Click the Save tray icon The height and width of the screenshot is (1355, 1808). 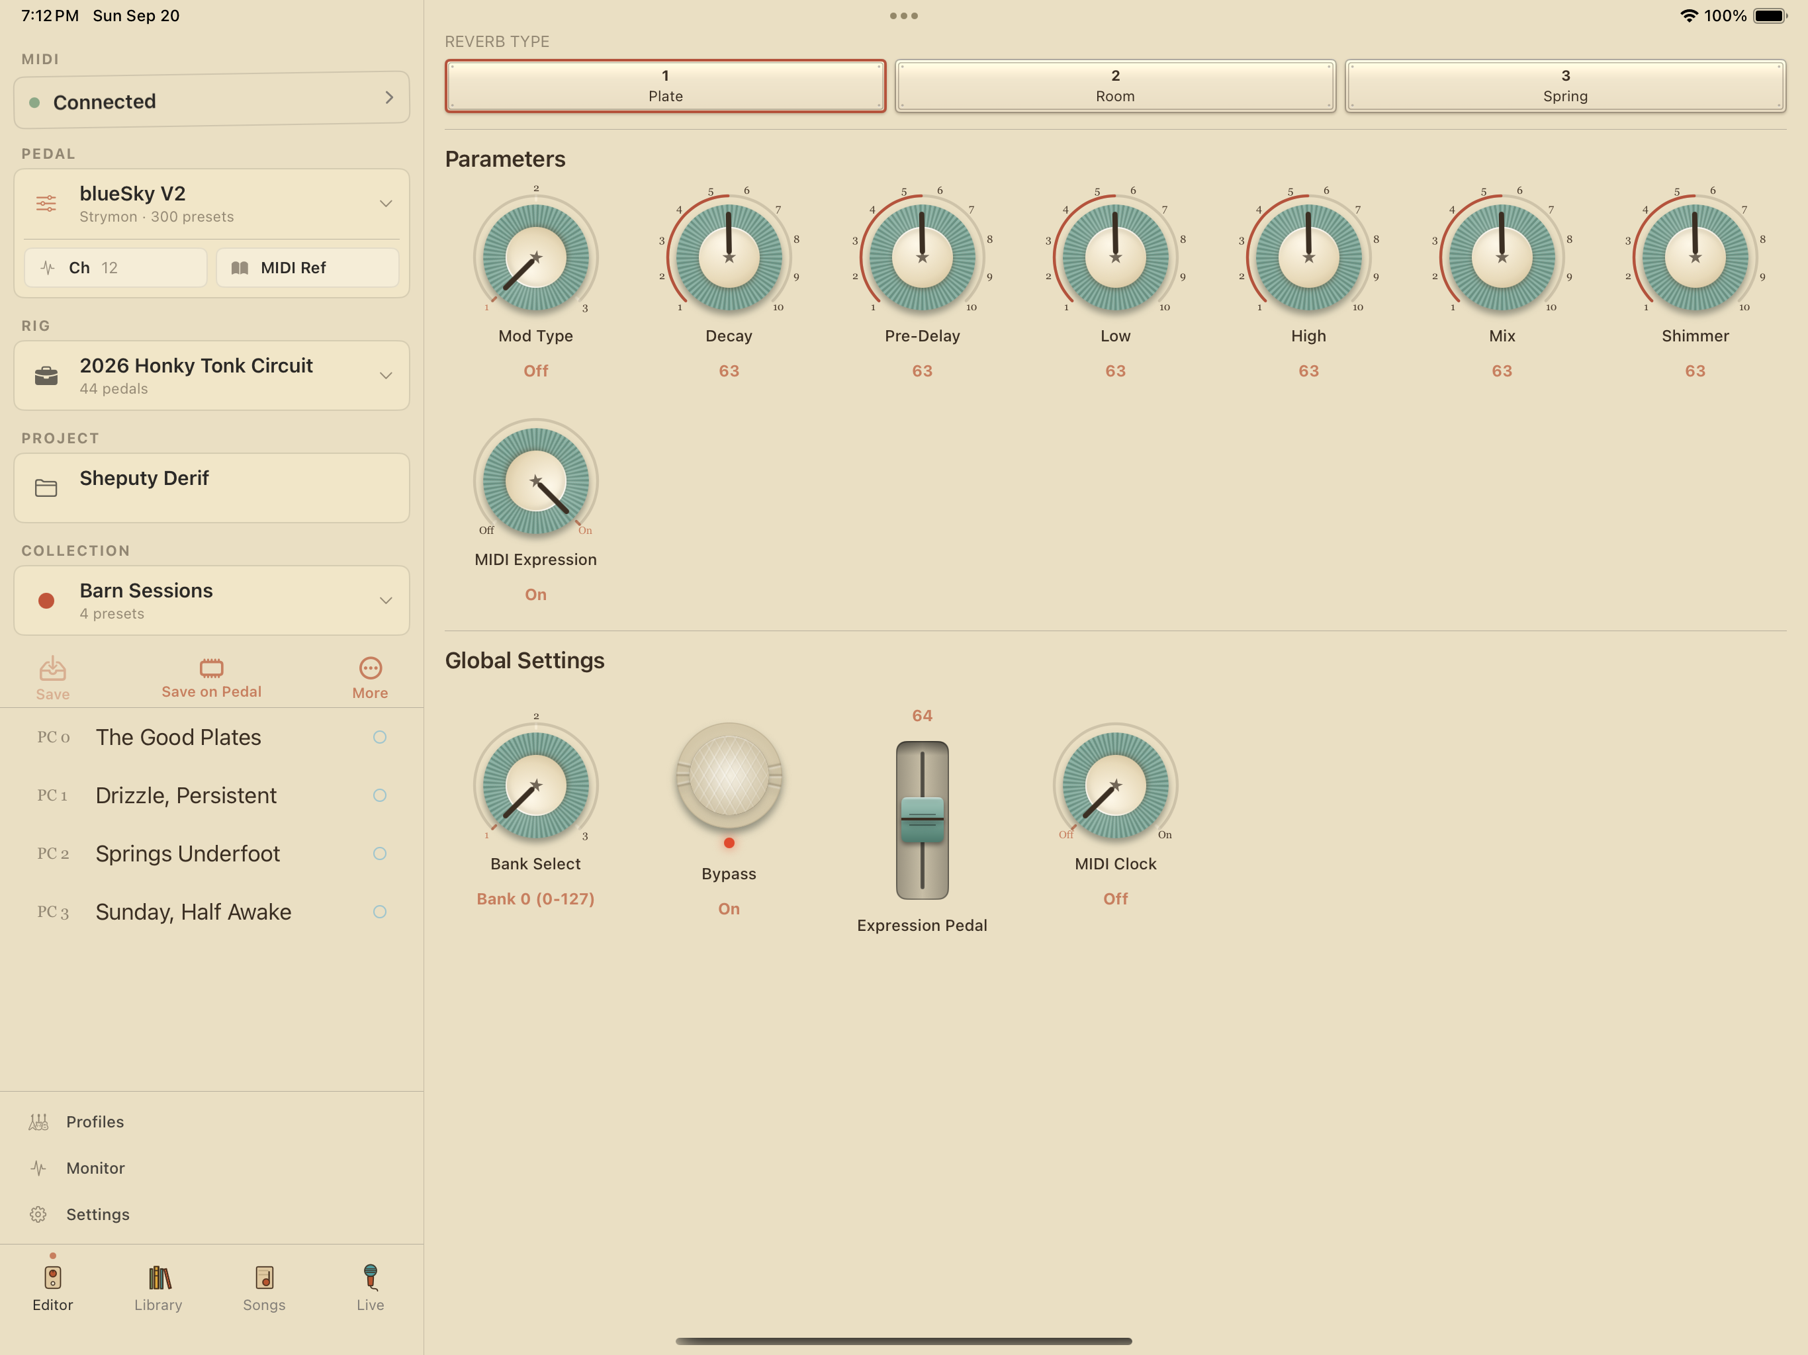[52, 668]
